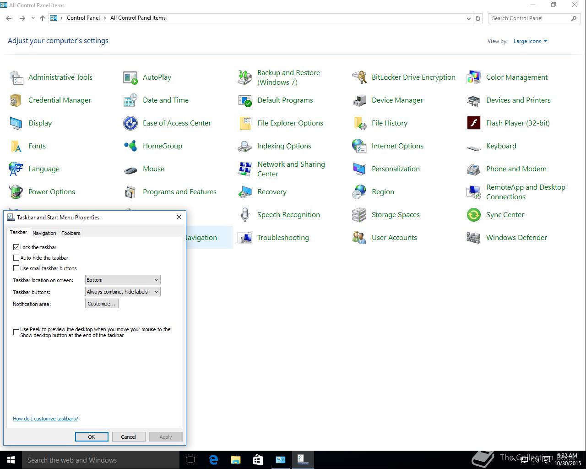Switch to the Navigation tab

(x=44, y=233)
